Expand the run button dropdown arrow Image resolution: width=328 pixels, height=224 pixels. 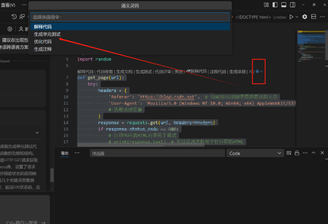pyautogui.click(x=297, y=17)
